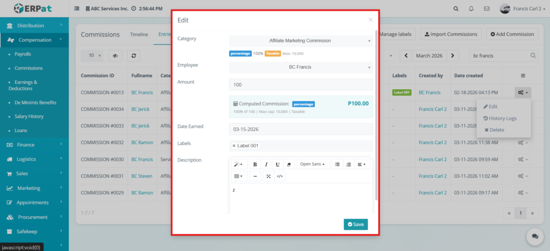Choose History Logs from the action menu
Screen dimensions: 550x251
click(x=500, y=118)
